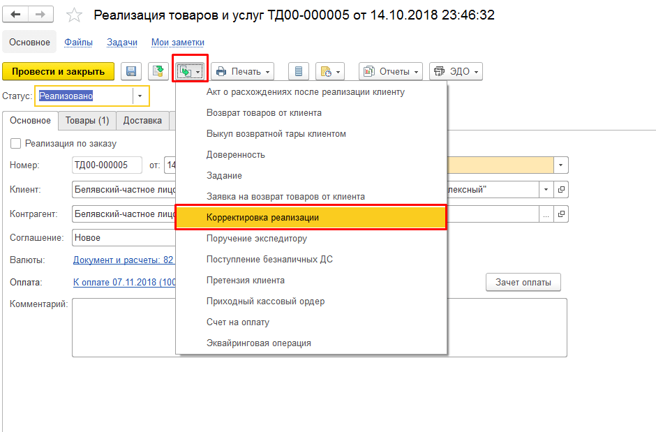The image size is (656, 432).
Task: Open К оплате 07.11.2018 payment link
Action: pyautogui.click(x=124, y=282)
